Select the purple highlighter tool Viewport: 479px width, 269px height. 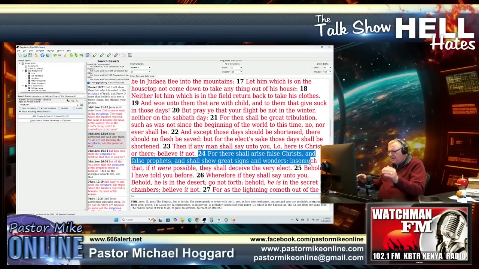[x=116, y=55]
